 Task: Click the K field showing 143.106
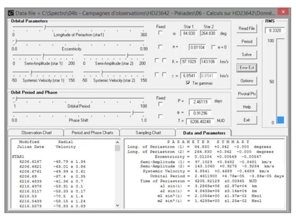pos(208,62)
